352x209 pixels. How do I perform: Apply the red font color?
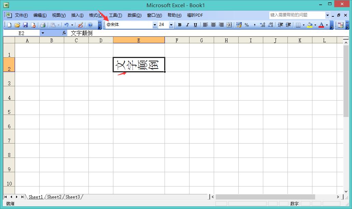[321, 25]
